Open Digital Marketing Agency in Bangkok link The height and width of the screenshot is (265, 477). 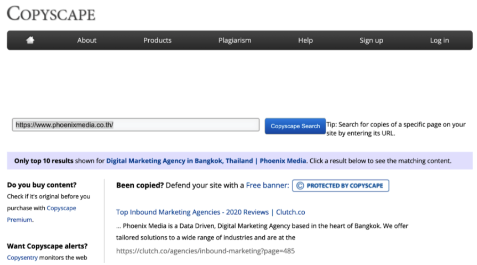point(206,161)
